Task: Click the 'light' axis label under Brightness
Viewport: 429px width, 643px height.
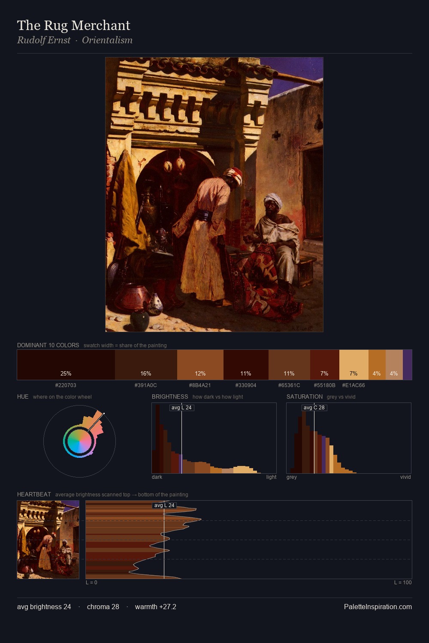Action: (271, 477)
